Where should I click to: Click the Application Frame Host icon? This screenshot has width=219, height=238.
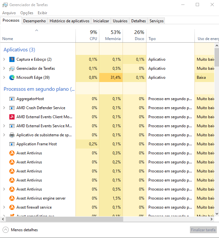[x=12, y=144]
